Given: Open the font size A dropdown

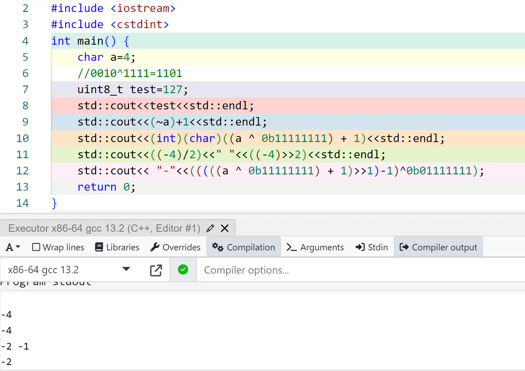Looking at the screenshot, I should click(x=13, y=247).
